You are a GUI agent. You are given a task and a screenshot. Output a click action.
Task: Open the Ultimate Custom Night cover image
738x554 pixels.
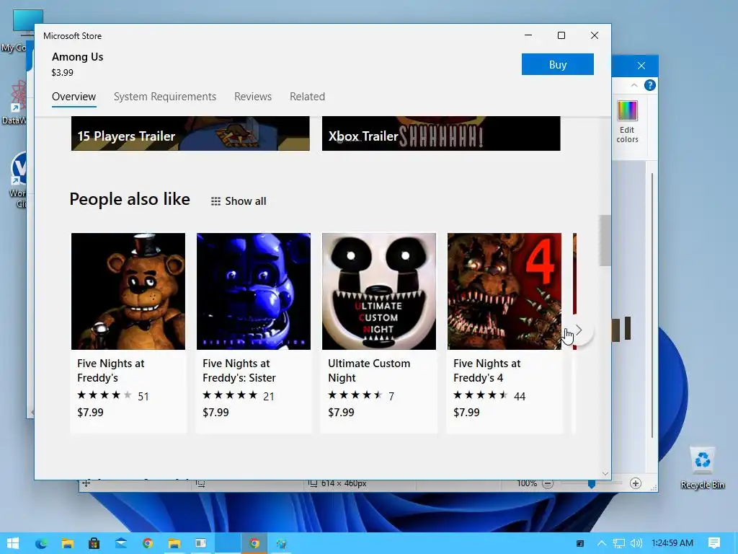[379, 291]
